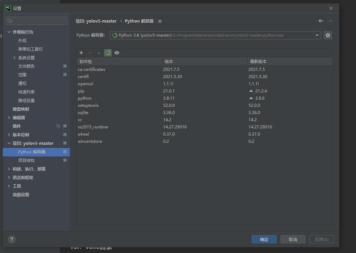356x253 pixels.
Task: Click pip latest version 21.2.4
Action: coord(261,91)
